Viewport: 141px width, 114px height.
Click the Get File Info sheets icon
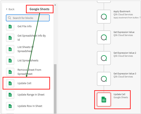click(x=10, y=27)
